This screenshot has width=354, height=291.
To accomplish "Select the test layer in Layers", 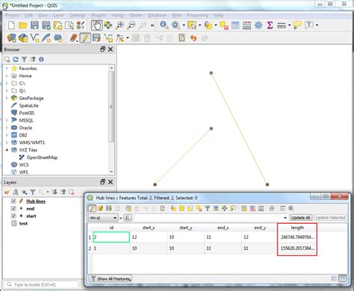I will [23, 223].
